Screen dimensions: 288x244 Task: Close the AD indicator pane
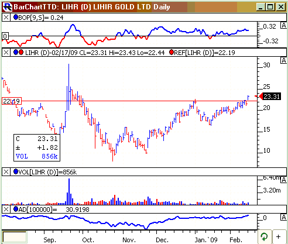click(x=6, y=209)
